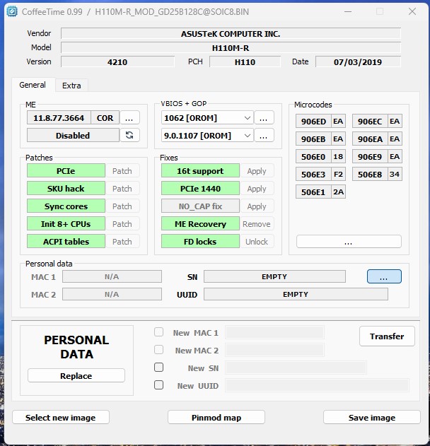Click the Select new image button

pos(60,418)
